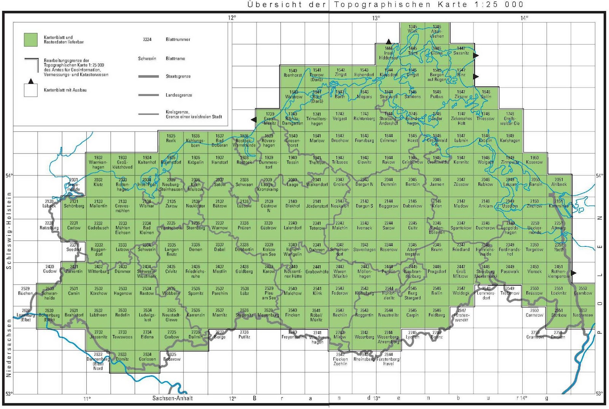Click the green Kartenblatt lieferbar color swatch
The height and width of the screenshot is (409, 609).
click(x=31, y=39)
